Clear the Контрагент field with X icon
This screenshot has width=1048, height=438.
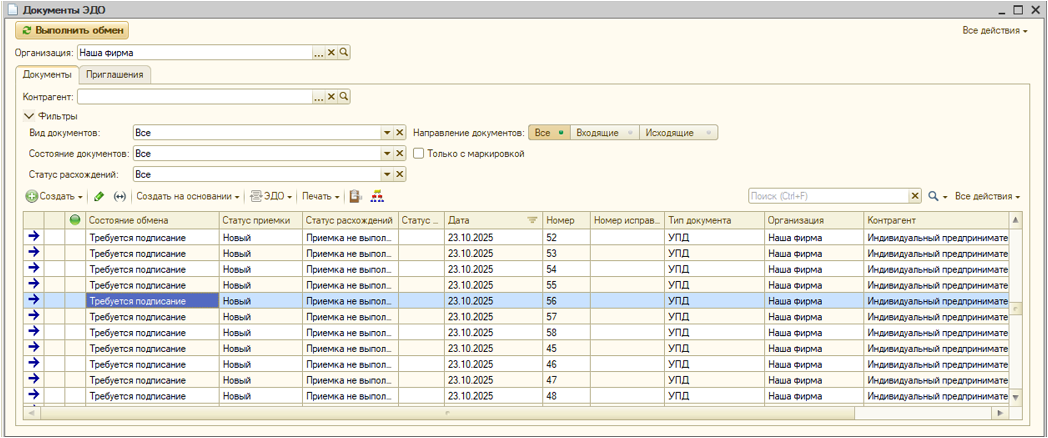[x=331, y=97]
